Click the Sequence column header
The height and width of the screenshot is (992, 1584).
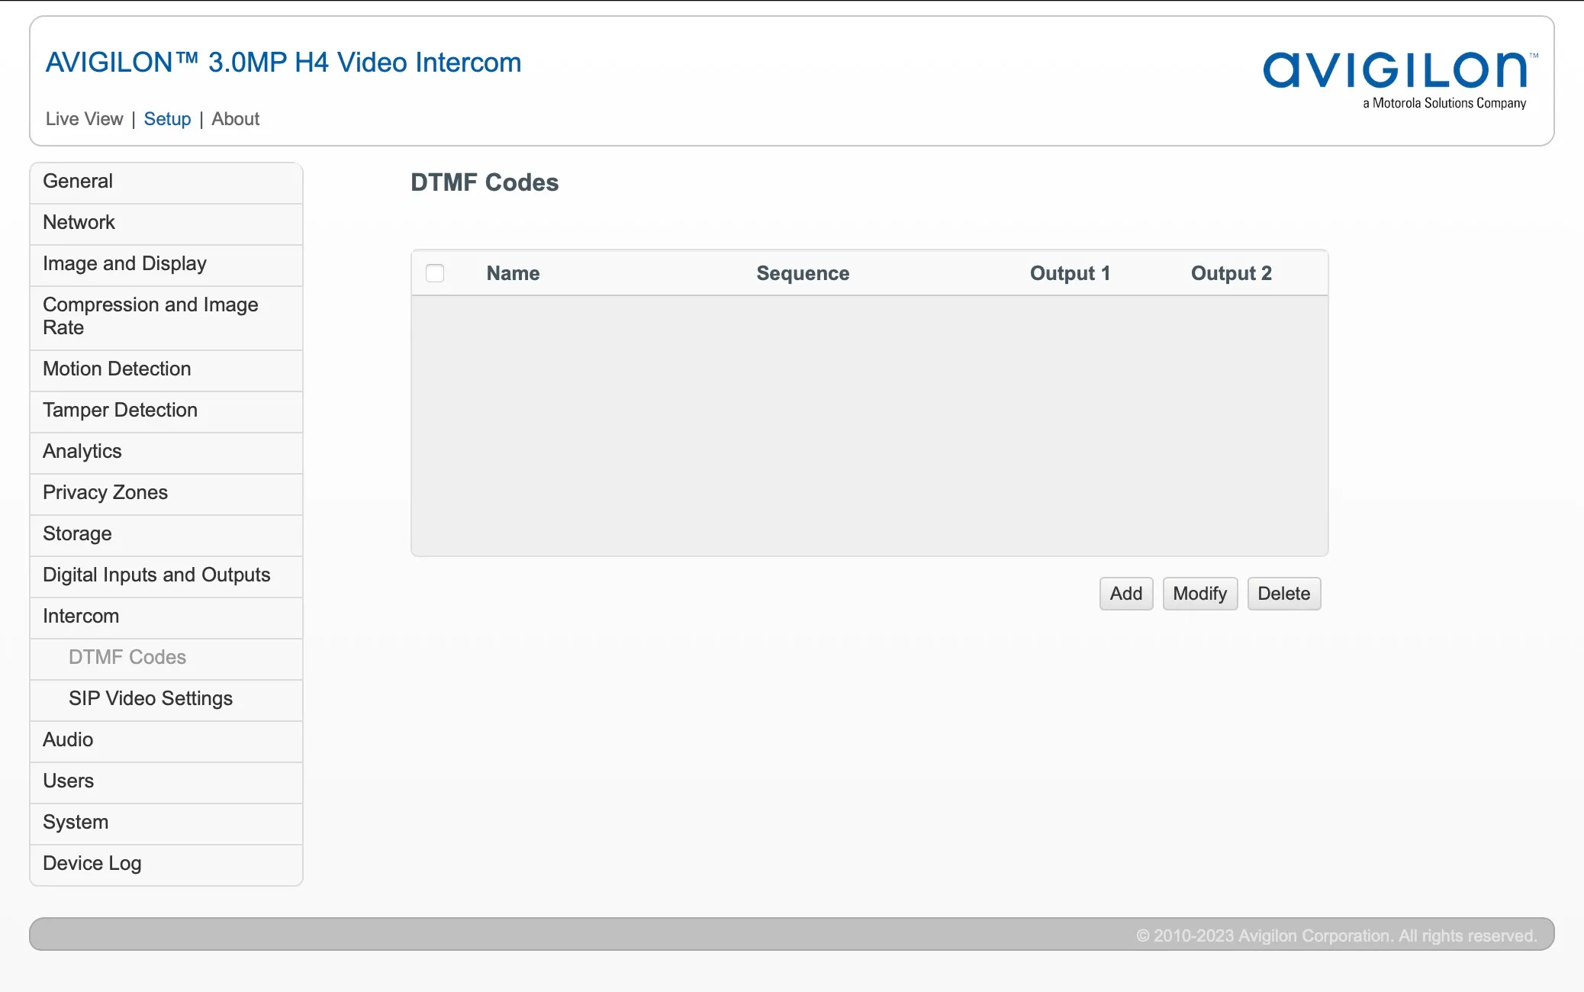coord(803,273)
